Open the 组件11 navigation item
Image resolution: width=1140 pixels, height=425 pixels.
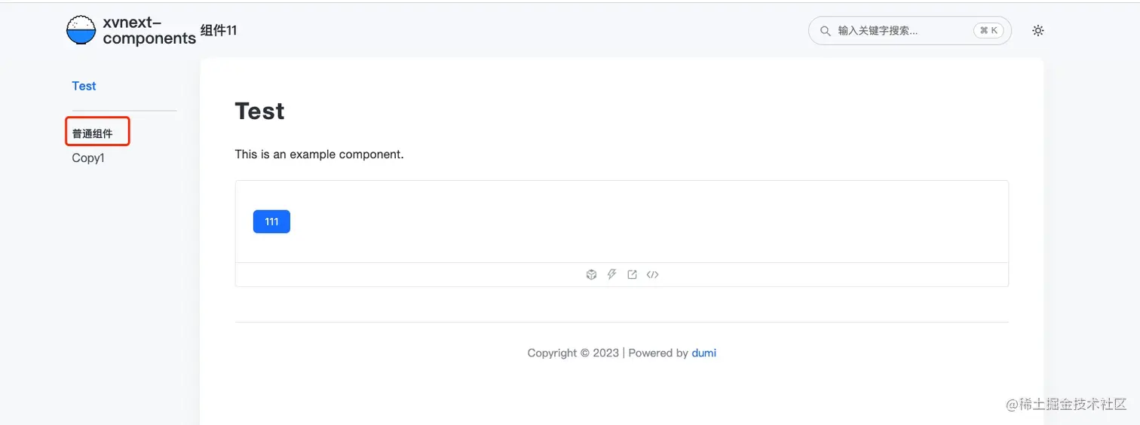219,31
